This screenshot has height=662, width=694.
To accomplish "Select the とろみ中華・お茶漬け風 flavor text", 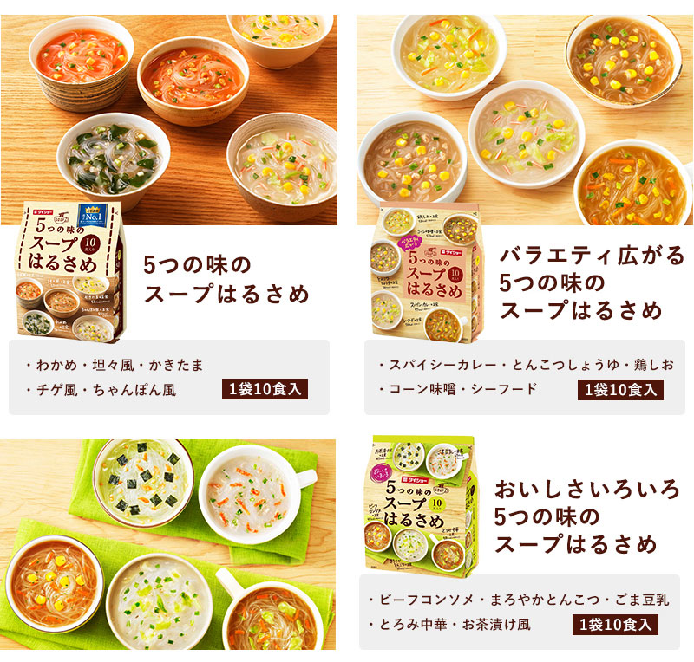I will [449, 625].
